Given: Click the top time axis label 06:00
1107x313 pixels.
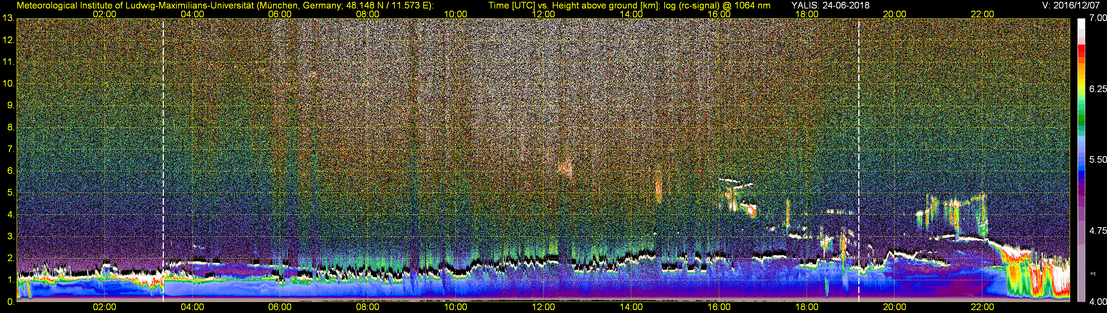Looking at the screenshot, I should click(280, 14).
